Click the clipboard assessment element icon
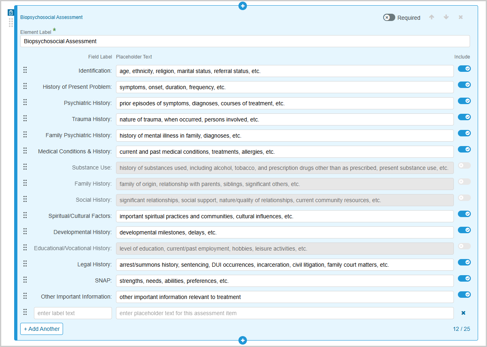This screenshot has width=487, height=347. [x=11, y=13]
